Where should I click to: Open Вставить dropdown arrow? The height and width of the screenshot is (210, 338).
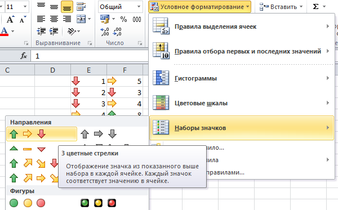pos(301,7)
